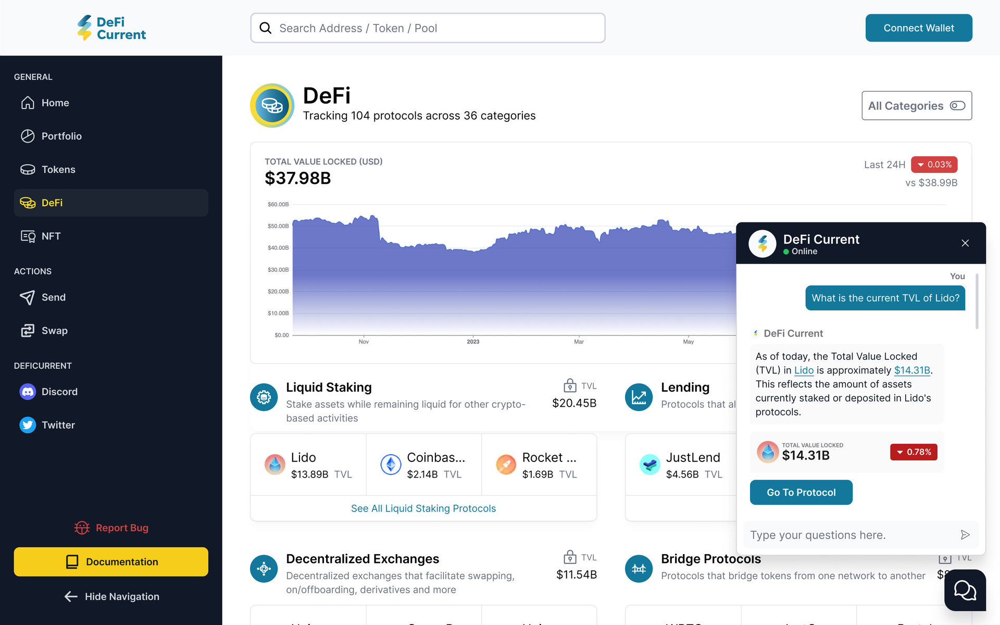Click the Liquid Staking category icon
This screenshot has width=1000, height=625.
[x=264, y=397]
